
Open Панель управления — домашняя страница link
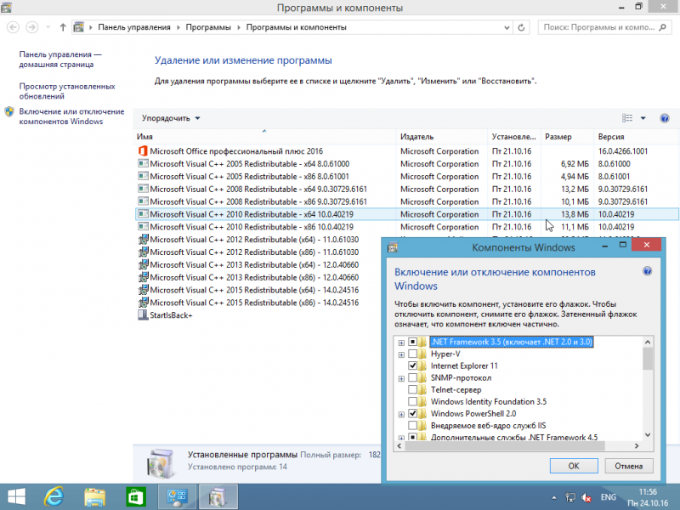click(x=60, y=59)
